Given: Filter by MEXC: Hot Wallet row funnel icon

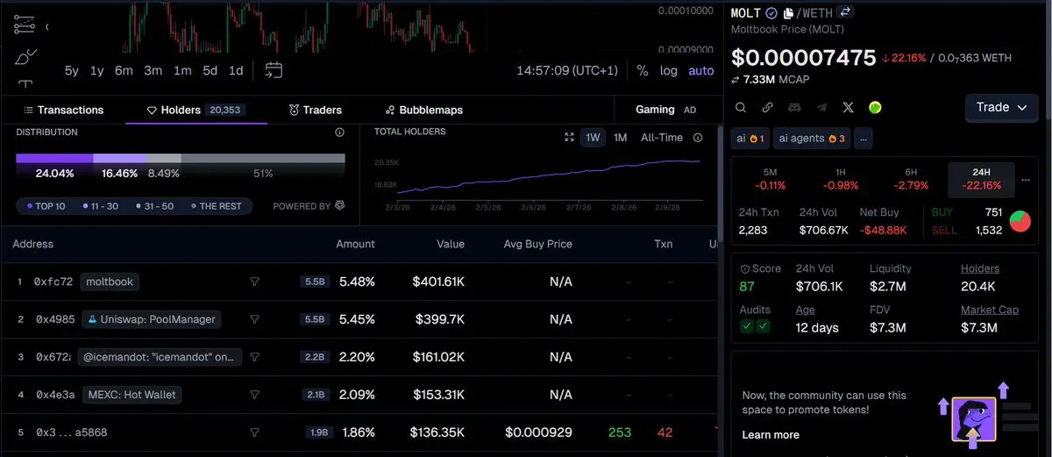Looking at the screenshot, I should click(x=255, y=395).
